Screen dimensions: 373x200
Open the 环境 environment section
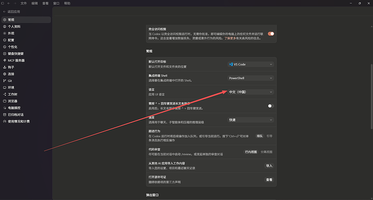pos(26,87)
